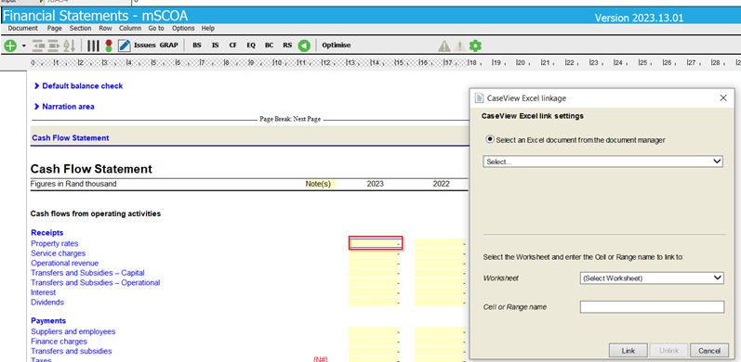Open the GRAP toolbar item
Viewport: 741px width, 362px height.
(168, 45)
